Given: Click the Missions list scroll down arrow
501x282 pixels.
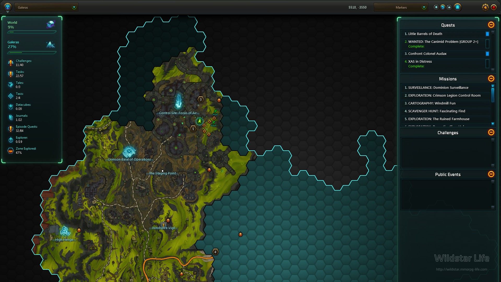Looking at the screenshot, I should tap(493, 124).
